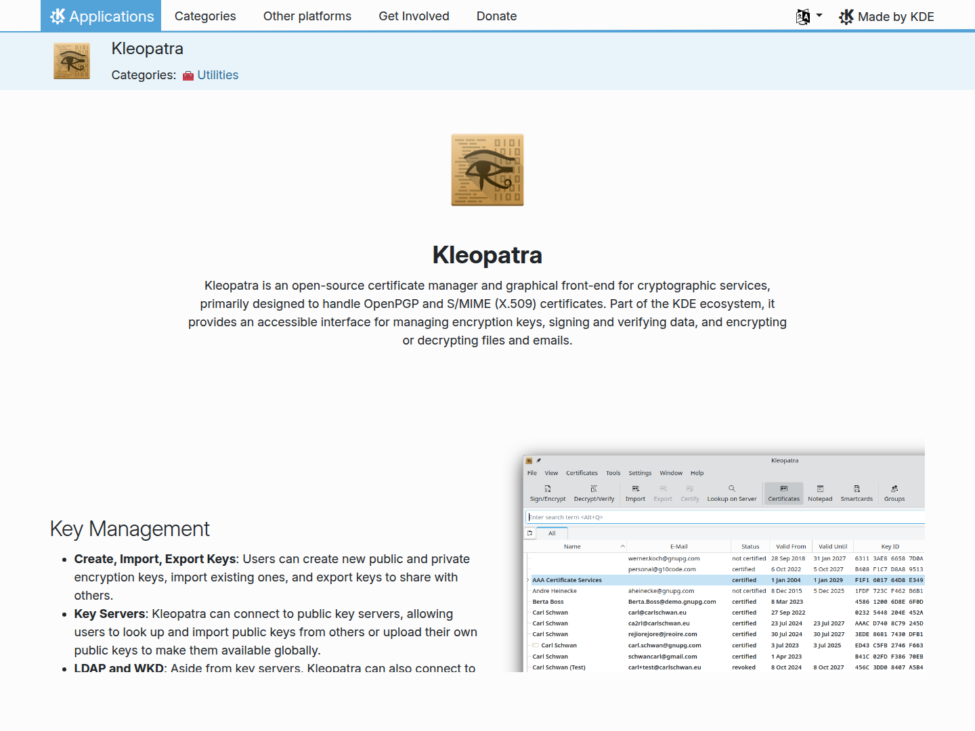Expand the AAA Certificate Services row chevron
This screenshot has width=975, height=731.
click(528, 580)
